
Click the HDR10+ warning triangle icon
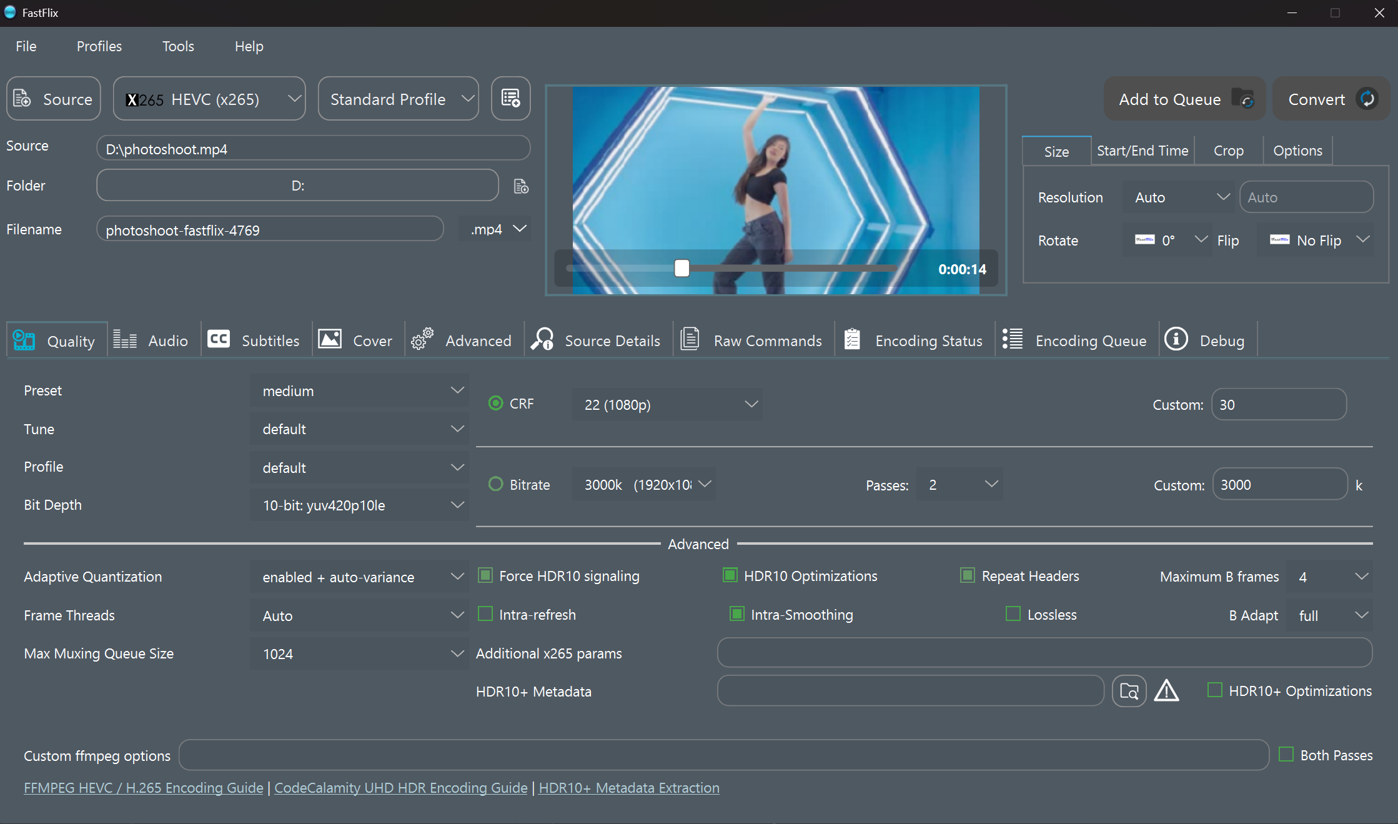1166,691
